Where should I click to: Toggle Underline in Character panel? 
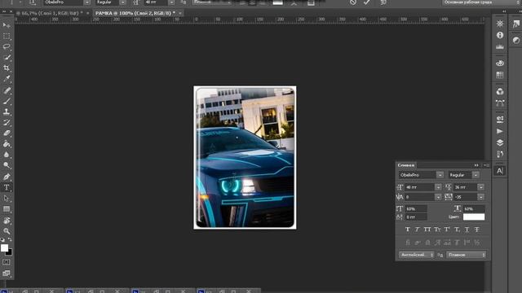(x=467, y=230)
